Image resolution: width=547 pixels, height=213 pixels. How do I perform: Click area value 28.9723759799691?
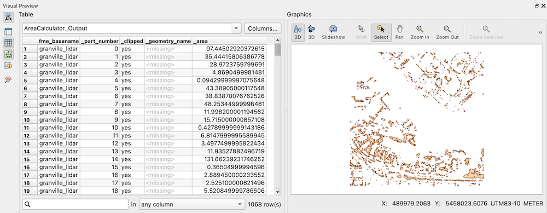(x=237, y=65)
